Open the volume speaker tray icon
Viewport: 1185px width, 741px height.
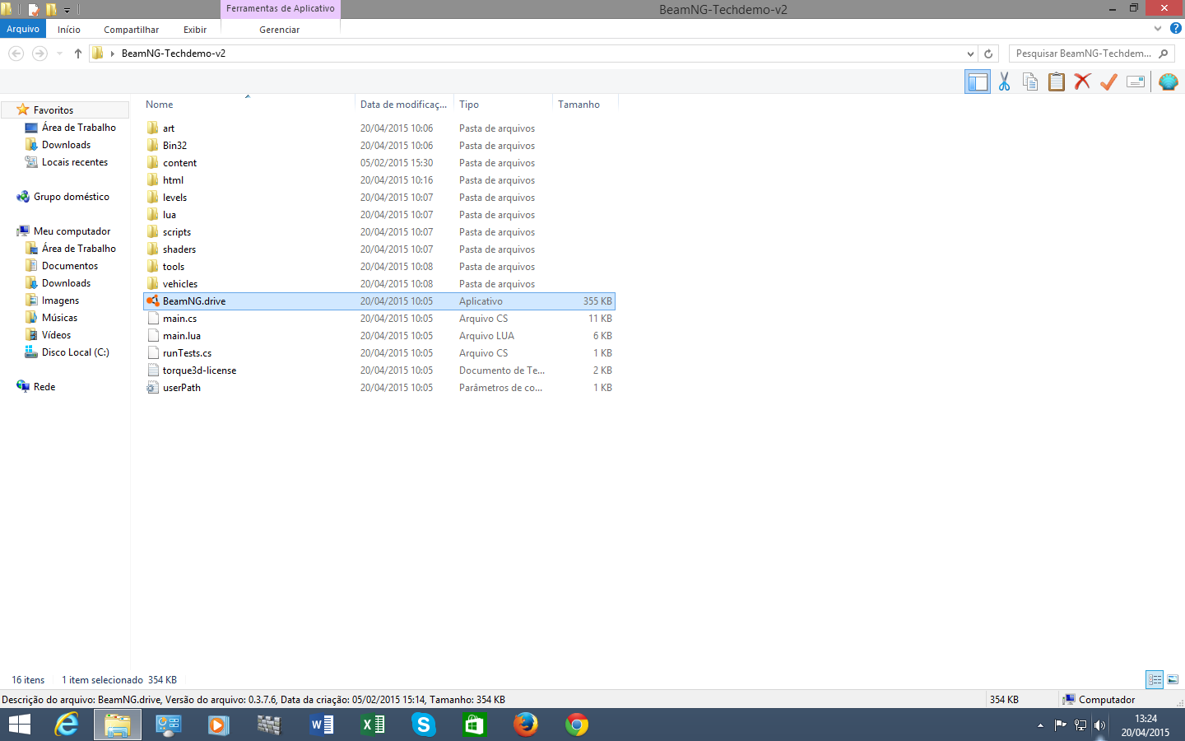tap(1099, 725)
